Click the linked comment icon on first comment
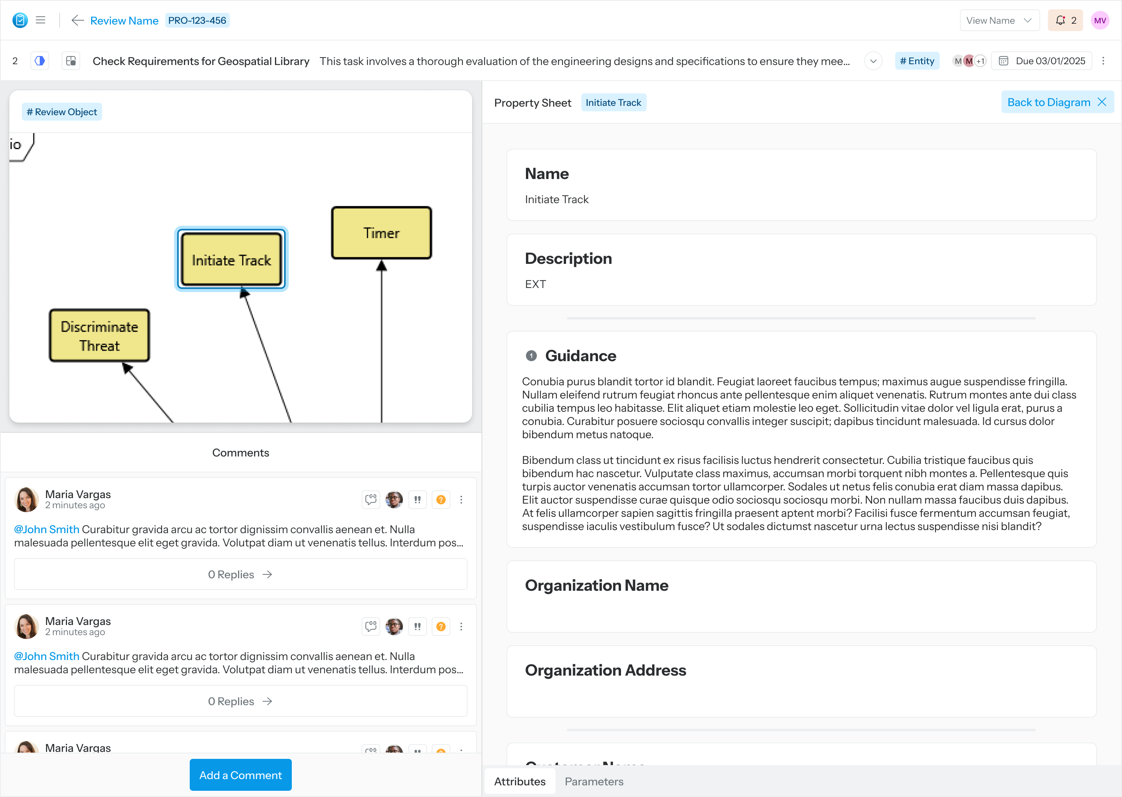Image resolution: width=1122 pixels, height=797 pixels. pyautogui.click(x=371, y=500)
